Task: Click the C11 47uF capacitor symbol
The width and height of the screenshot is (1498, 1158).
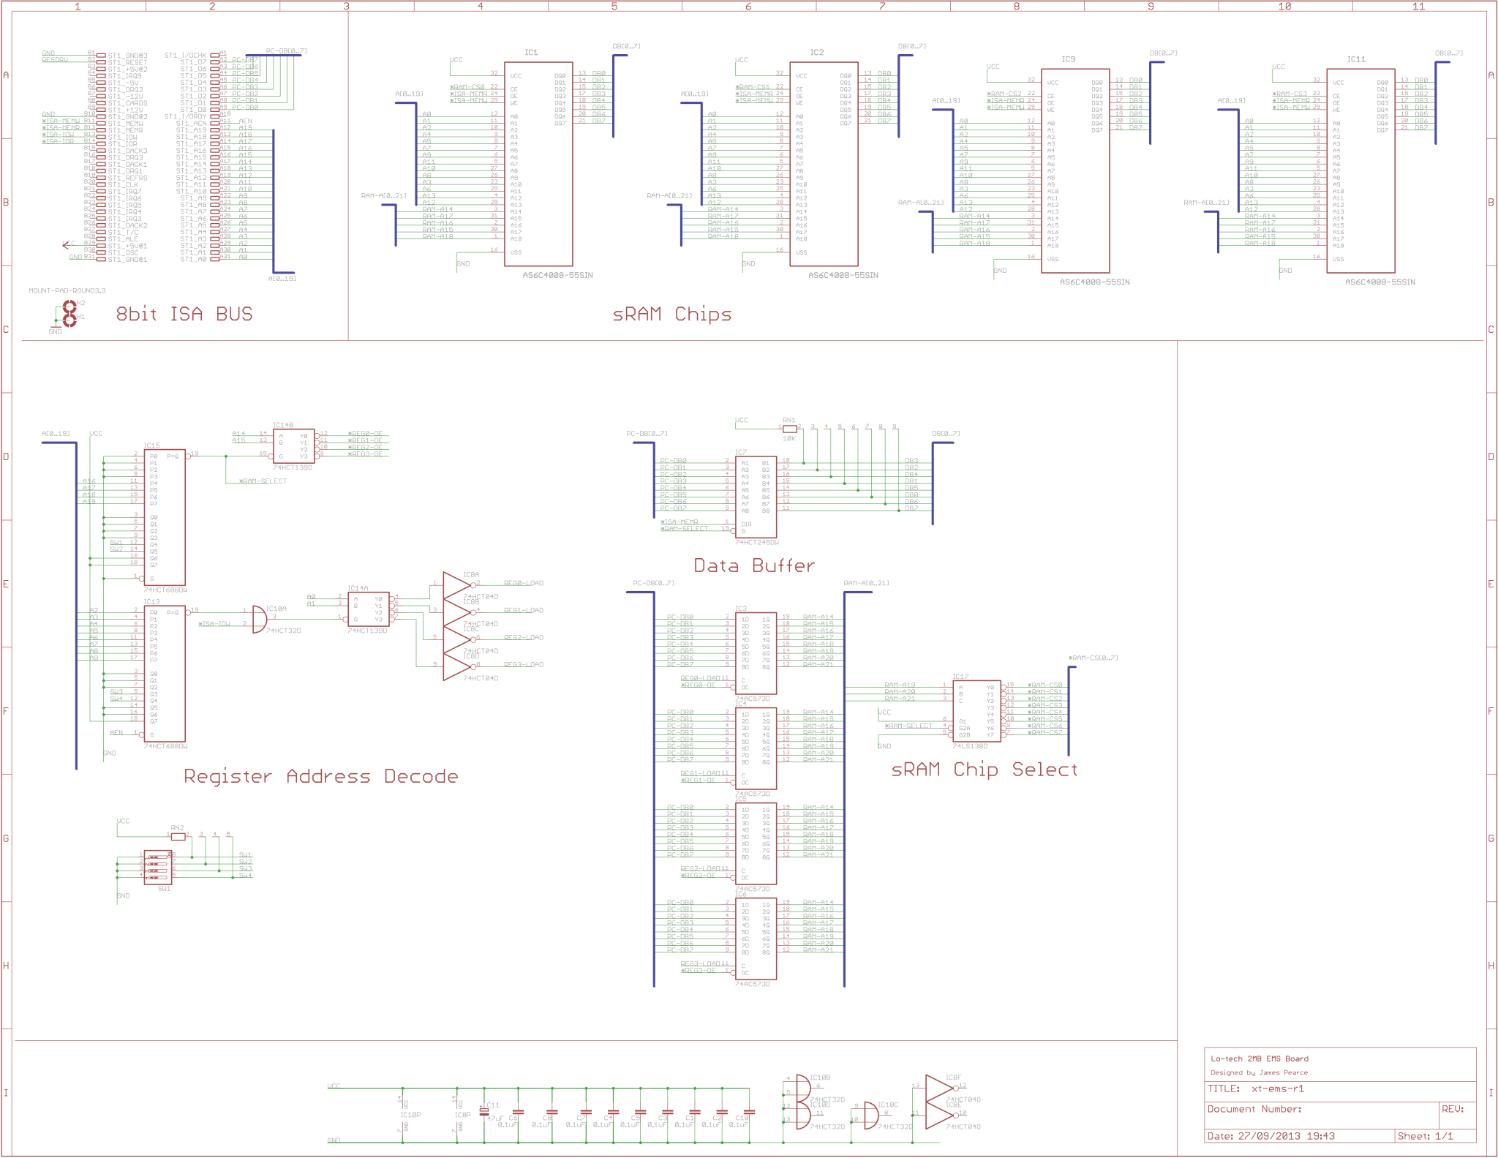Action: pos(483,1112)
